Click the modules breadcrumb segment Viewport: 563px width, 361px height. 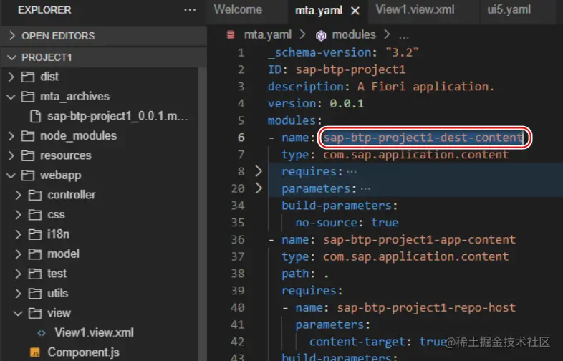354,34
